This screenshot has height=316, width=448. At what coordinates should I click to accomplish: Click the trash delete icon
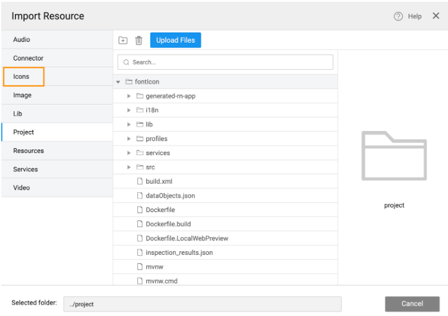click(x=139, y=40)
